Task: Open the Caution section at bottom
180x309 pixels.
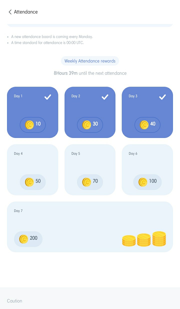Action: coord(14,301)
